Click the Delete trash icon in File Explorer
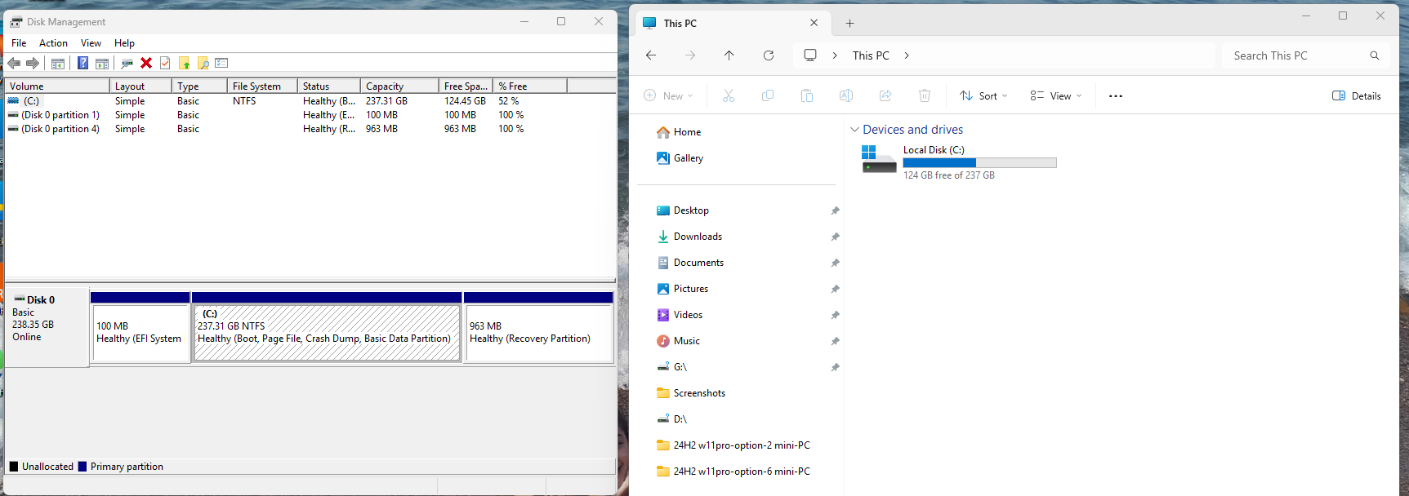The height and width of the screenshot is (496, 1409). 925,95
